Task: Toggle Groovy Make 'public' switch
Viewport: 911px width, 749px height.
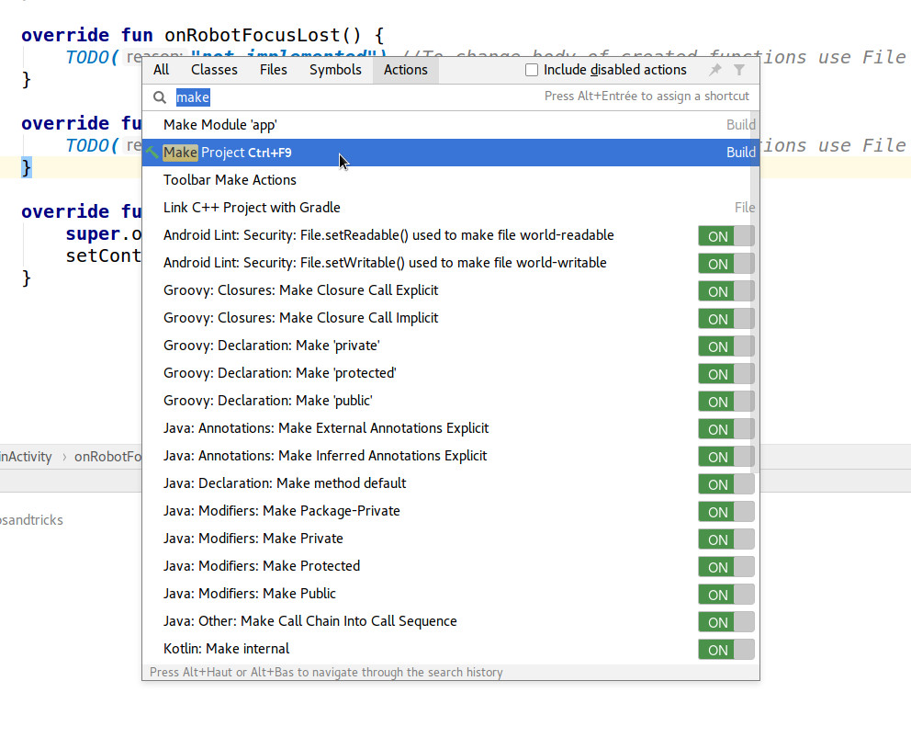Action: tap(726, 402)
